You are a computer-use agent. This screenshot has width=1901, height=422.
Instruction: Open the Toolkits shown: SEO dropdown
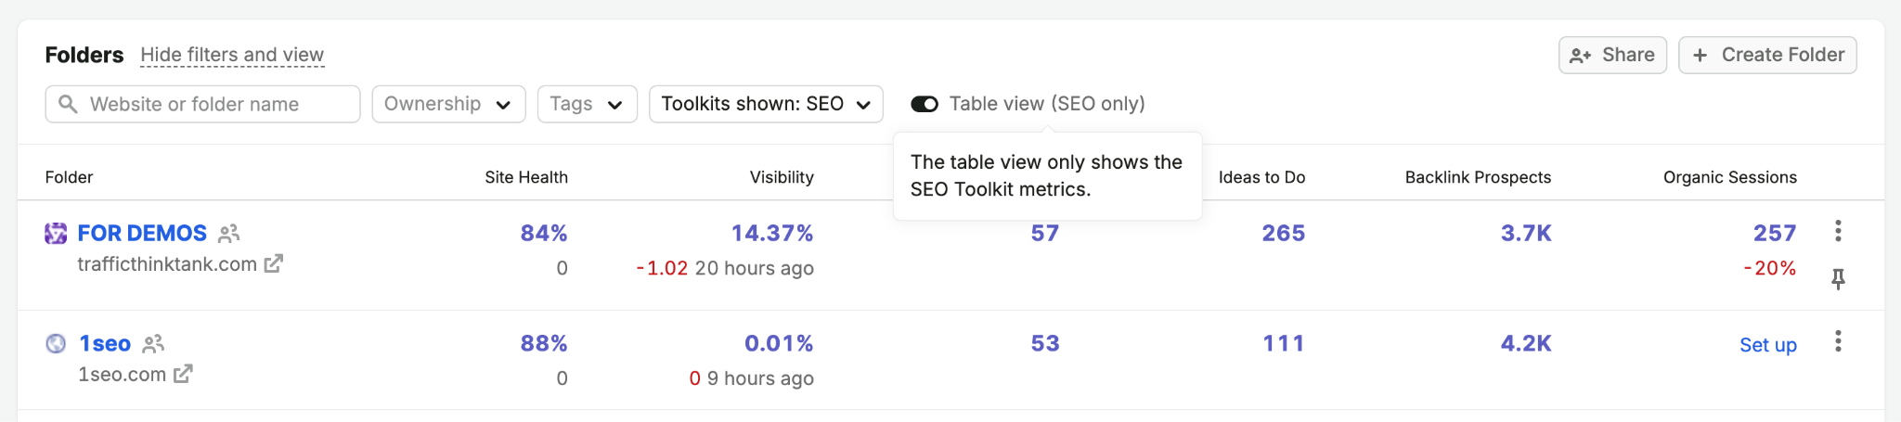pyautogui.click(x=766, y=104)
